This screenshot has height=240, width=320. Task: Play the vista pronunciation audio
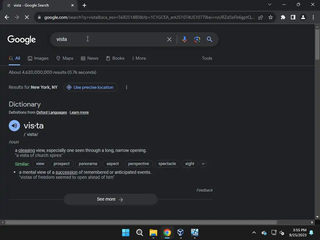(x=14, y=126)
